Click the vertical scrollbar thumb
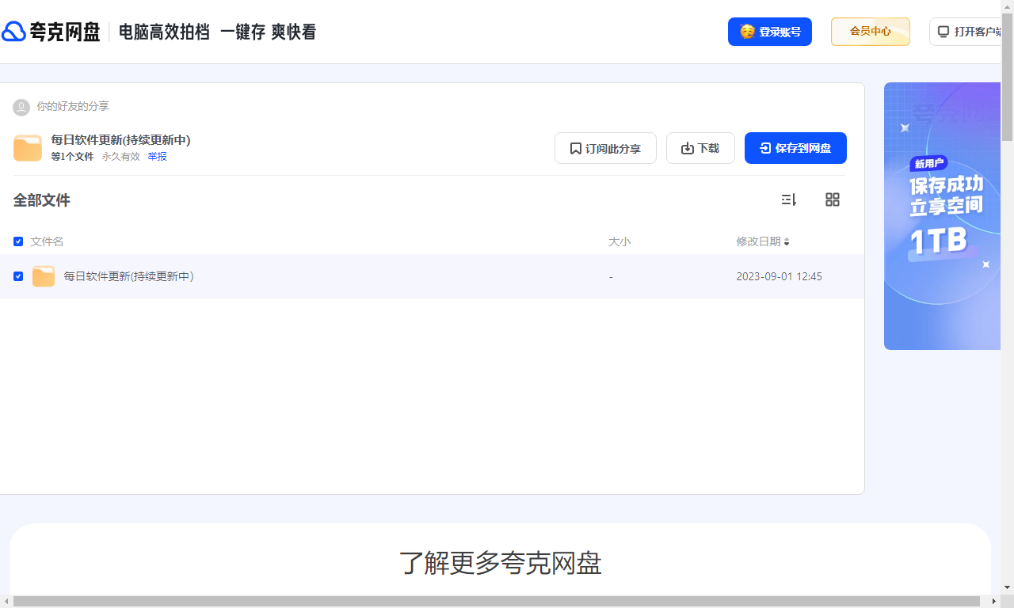The image size is (1014, 608). click(x=1008, y=77)
